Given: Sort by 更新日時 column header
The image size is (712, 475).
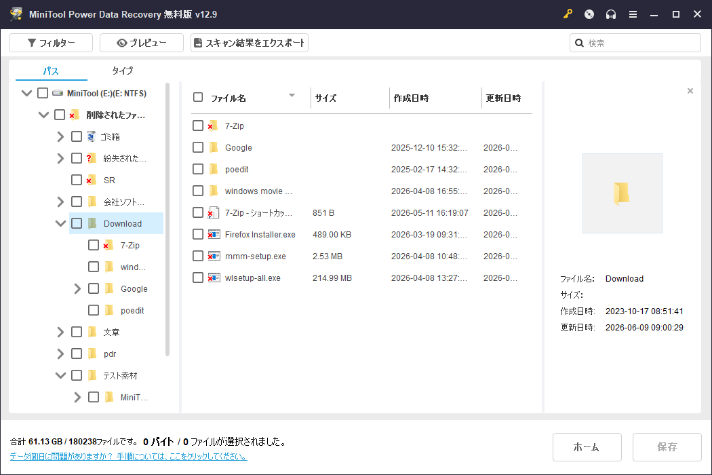Looking at the screenshot, I should pos(503,98).
